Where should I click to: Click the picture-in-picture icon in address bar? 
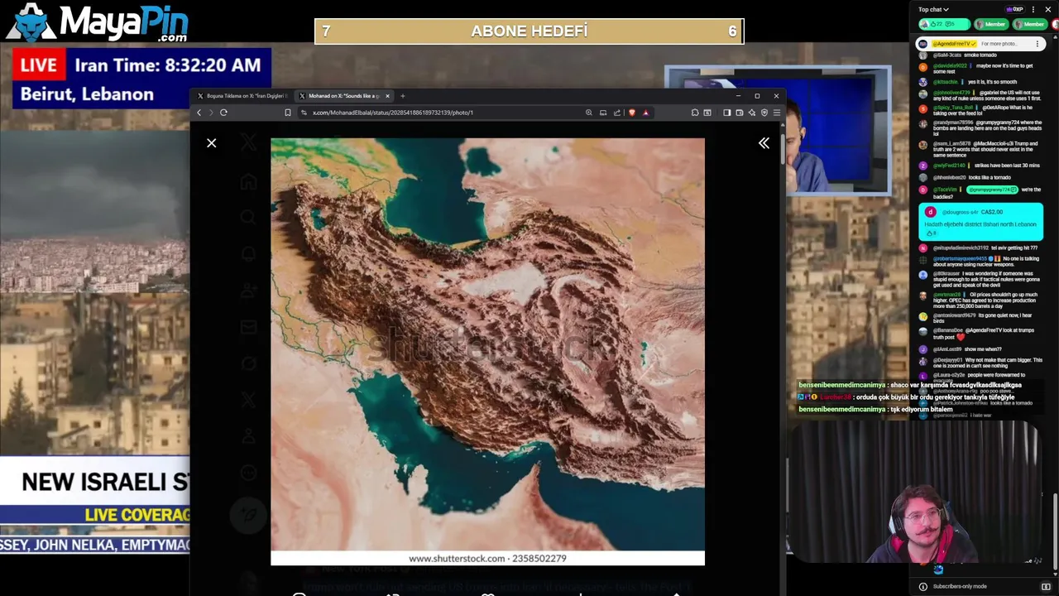603,113
